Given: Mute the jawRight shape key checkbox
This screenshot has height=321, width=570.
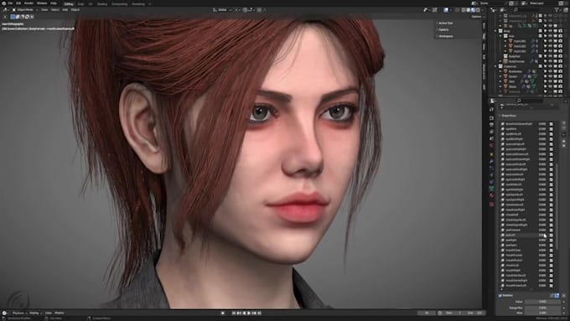Looking at the screenshot, I should 552,241.
